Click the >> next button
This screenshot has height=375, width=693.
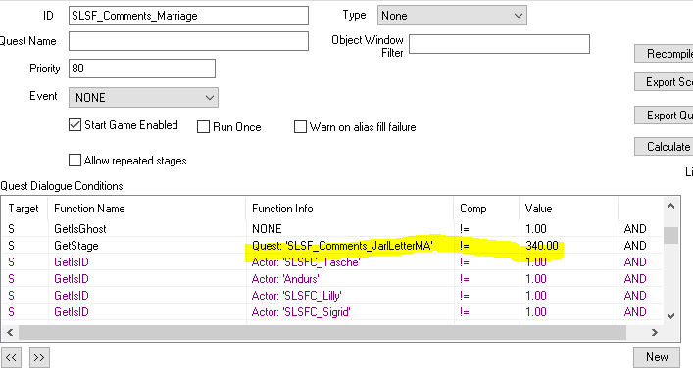point(39,357)
